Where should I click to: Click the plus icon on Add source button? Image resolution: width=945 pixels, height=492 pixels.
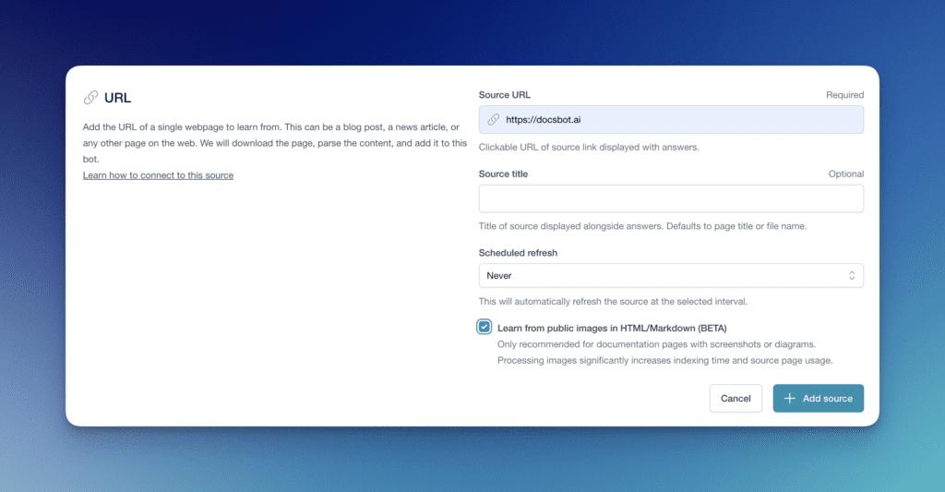(x=789, y=399)
